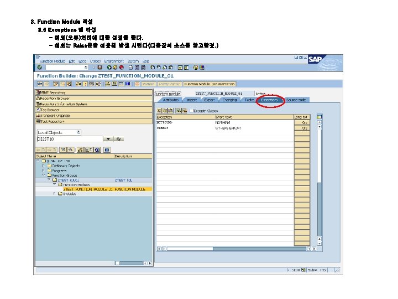Switch to the Changing tab
This screenshot has height=299, width=398.
(229, 100)
